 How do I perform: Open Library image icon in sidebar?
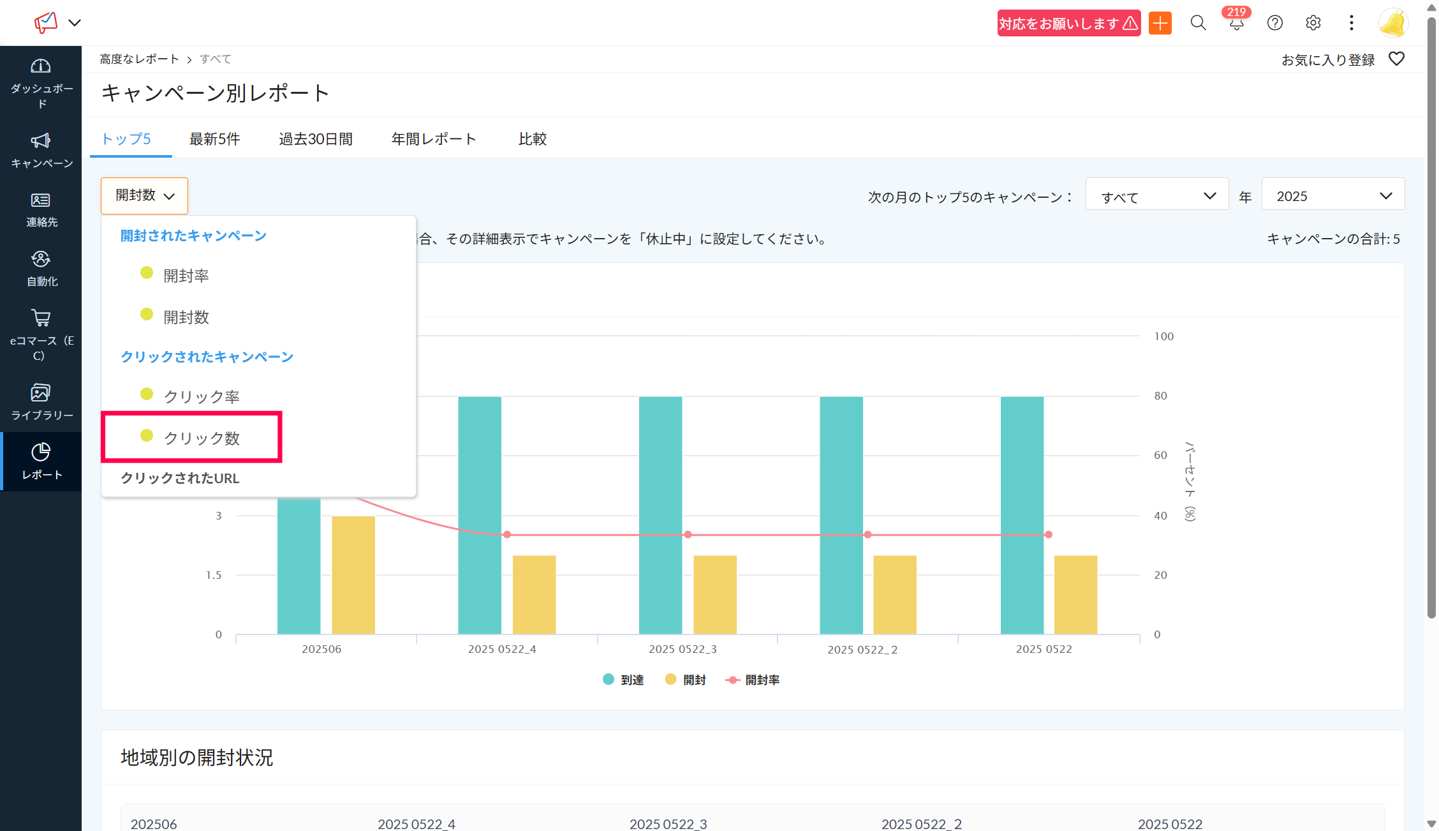41,393
